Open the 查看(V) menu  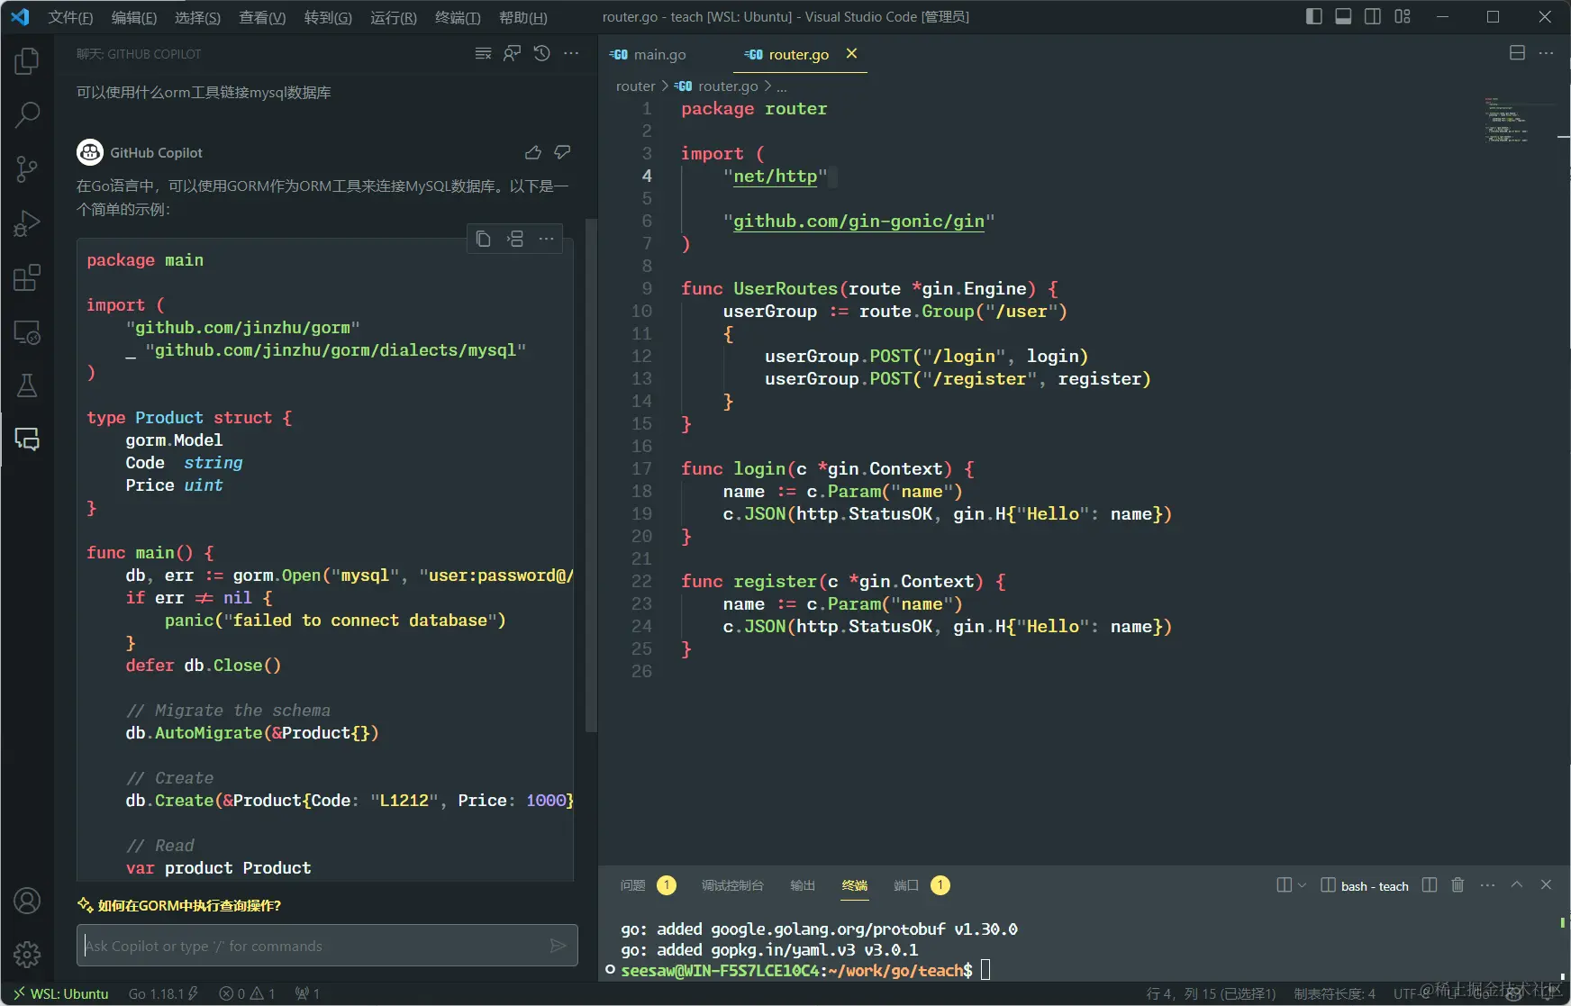[262, 17]
